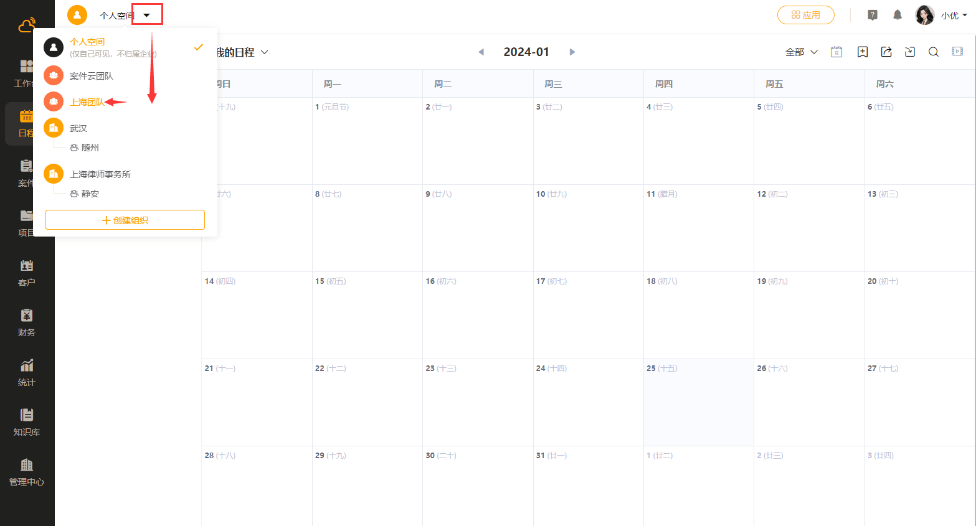The height and width of the screenshot is (526, 976).
Task: Collapse the 个人空间 workspace dropdown arrow
Action: click(x=147, y=15)
